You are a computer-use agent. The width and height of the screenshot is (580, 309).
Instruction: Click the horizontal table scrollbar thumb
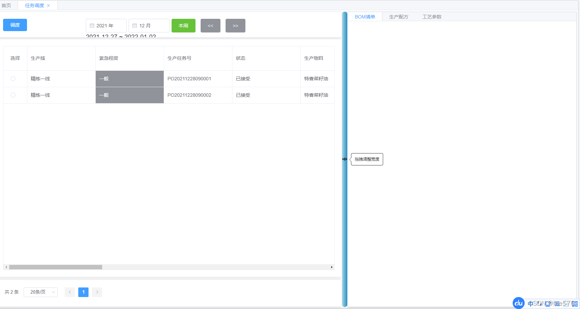56,267
